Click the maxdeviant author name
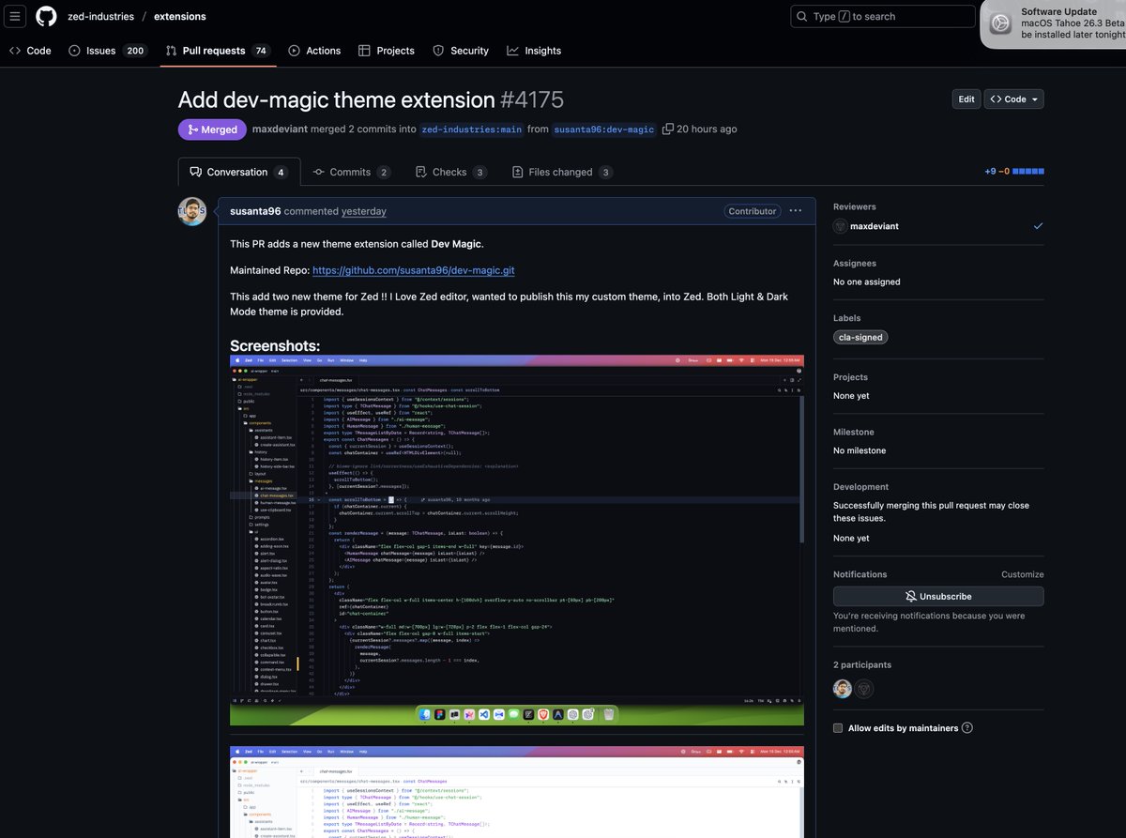The image size is (1126, 838). [x=280, y=130]
